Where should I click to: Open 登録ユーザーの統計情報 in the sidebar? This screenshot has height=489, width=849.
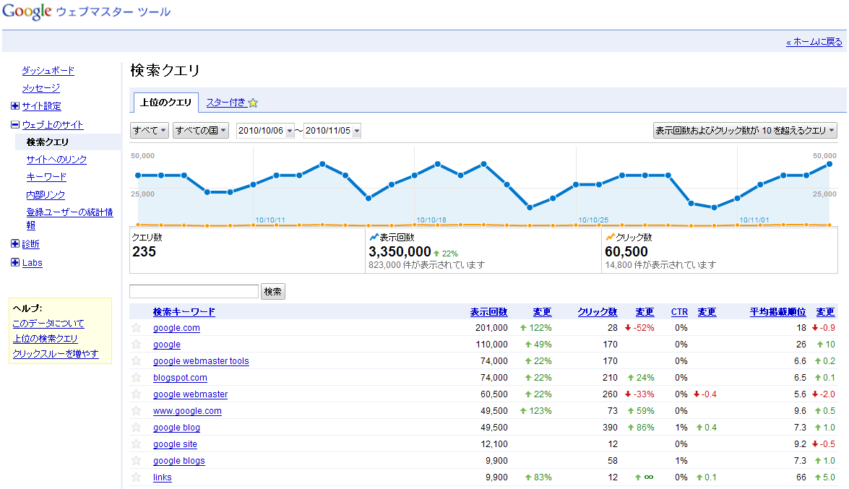click(x=69, y=218)
